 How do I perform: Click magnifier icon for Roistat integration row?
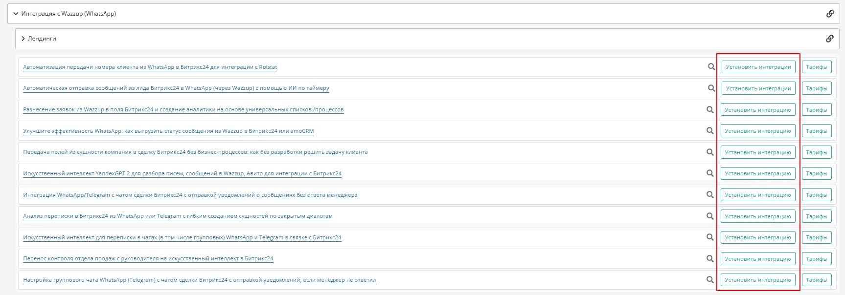pyautogui.click(x=711, y=67)
